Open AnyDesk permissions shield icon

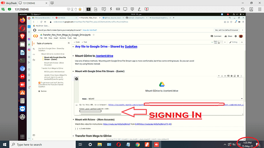click(132, 9)
